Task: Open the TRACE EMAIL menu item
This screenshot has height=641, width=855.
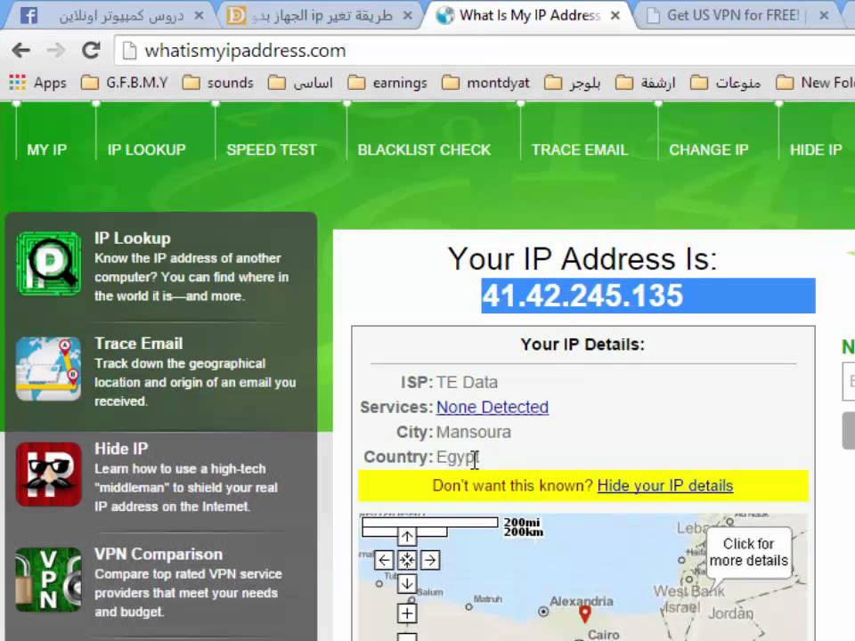Action: pyautogui.click(x=579, y=150)
